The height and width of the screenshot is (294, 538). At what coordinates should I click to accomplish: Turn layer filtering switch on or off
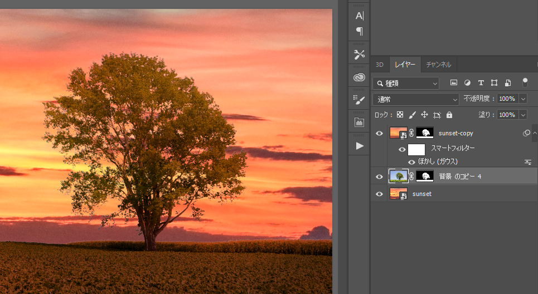[x=525, y=82]
